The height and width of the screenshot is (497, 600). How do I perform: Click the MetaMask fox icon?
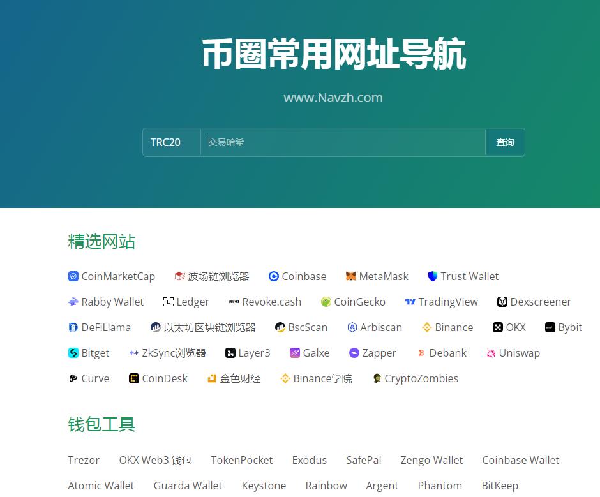(350, 276)
